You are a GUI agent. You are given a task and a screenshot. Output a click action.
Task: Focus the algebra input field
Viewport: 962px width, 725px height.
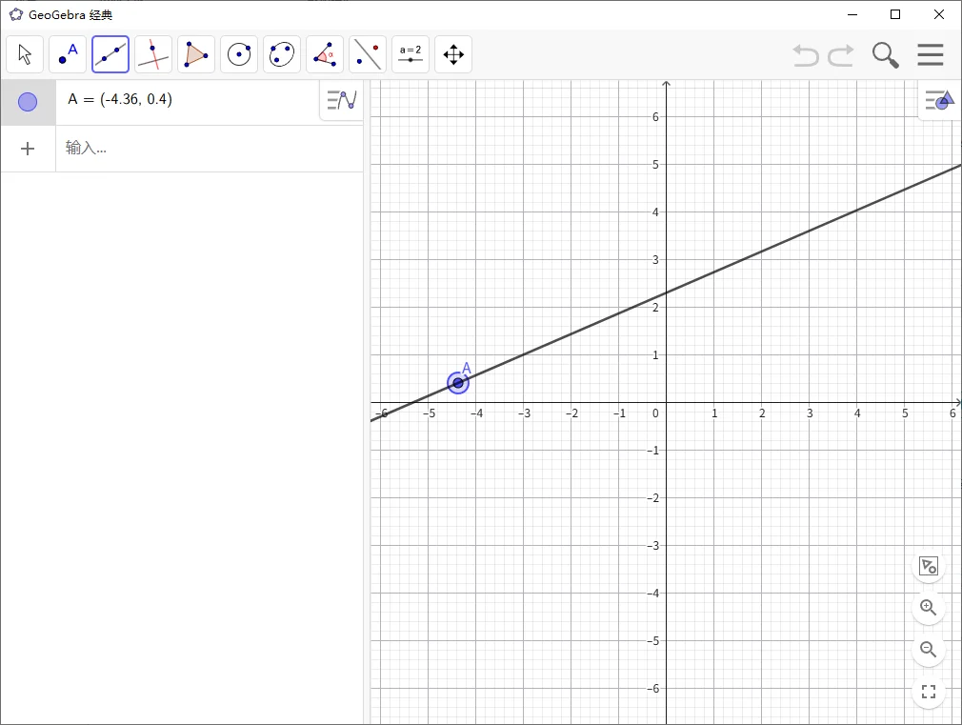point(210,149)
